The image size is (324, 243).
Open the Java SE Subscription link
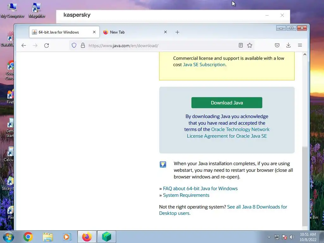tap(204, 65)
